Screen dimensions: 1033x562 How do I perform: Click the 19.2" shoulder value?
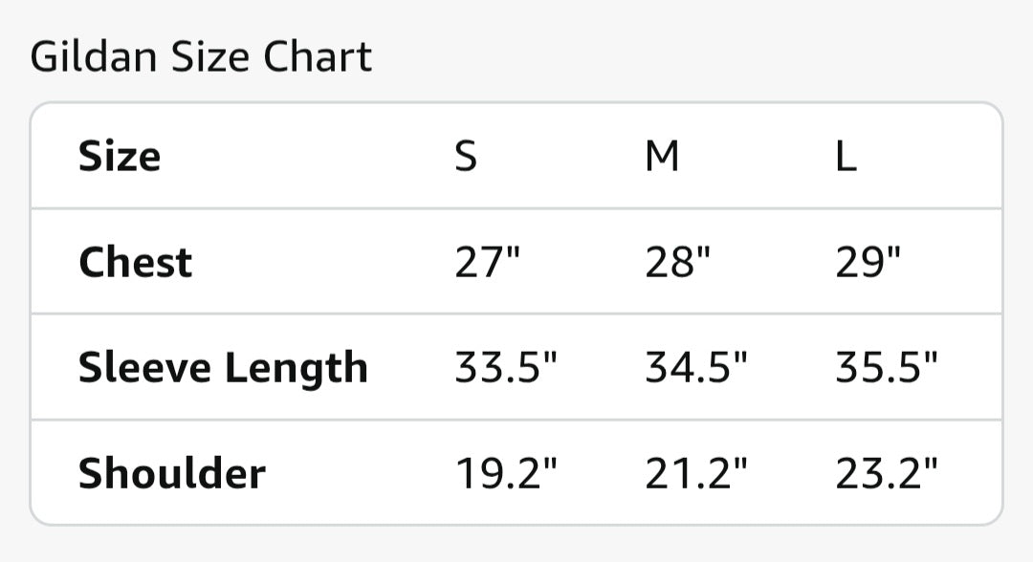[x=505, y=473]
